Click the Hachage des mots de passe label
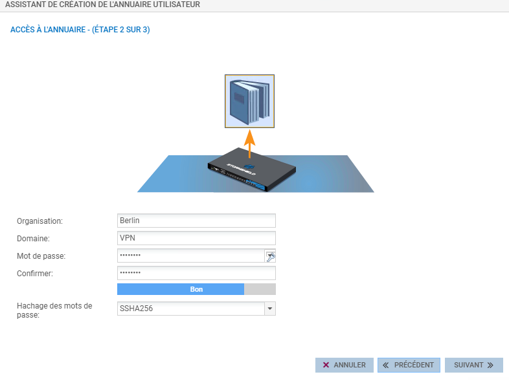The height and width of the screenshot is (381, 509). coord(54,310)
